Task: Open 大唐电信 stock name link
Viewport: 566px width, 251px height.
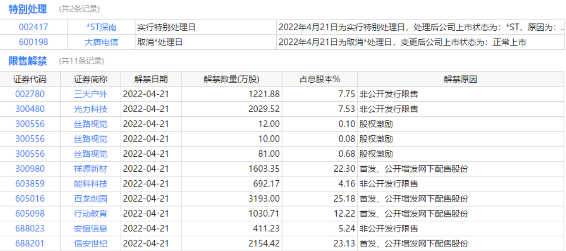Action: [101, 42]
